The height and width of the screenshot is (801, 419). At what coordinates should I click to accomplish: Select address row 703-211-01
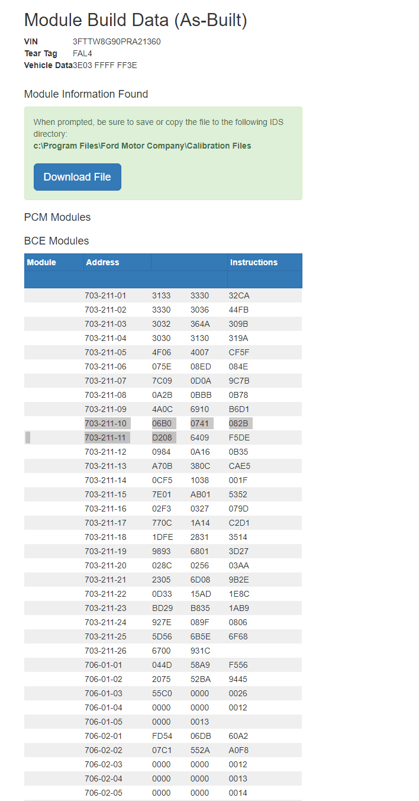163,295
